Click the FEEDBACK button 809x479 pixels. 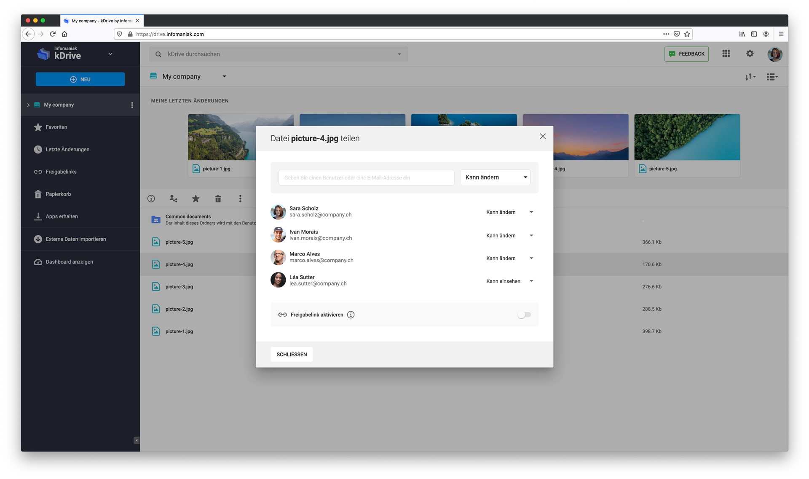[x=686, y=54]
